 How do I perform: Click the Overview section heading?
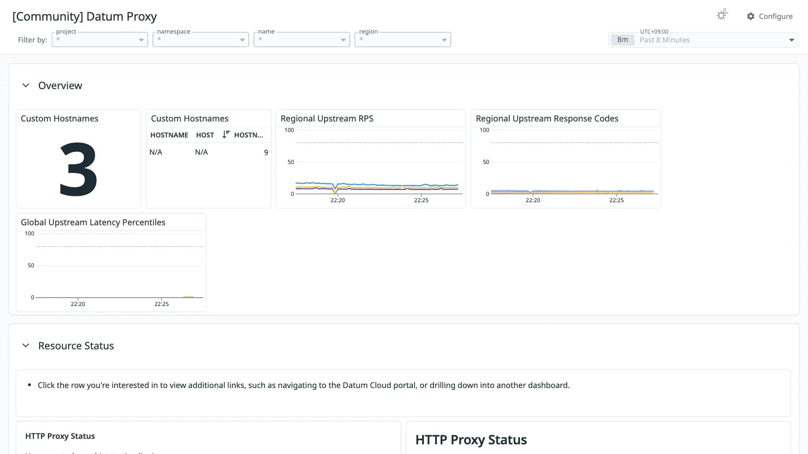[60, 85]
